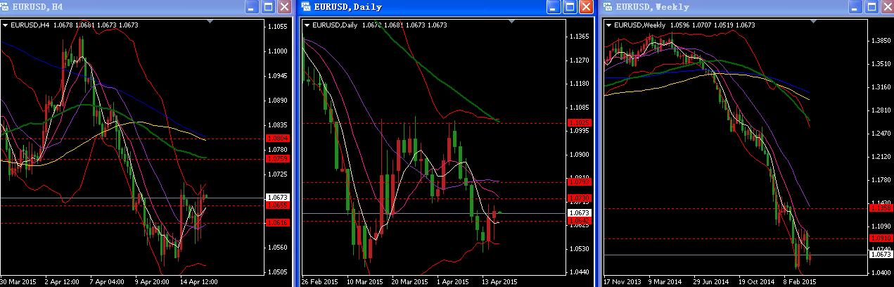This screenshot has width=894, height=287.
Task: Click the 26 Feb 2015 date on Daily axis
Action: point(319,281)
